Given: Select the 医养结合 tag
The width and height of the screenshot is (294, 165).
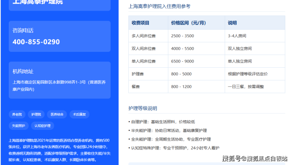Looking at the screenshot, I should click(57, 114).
